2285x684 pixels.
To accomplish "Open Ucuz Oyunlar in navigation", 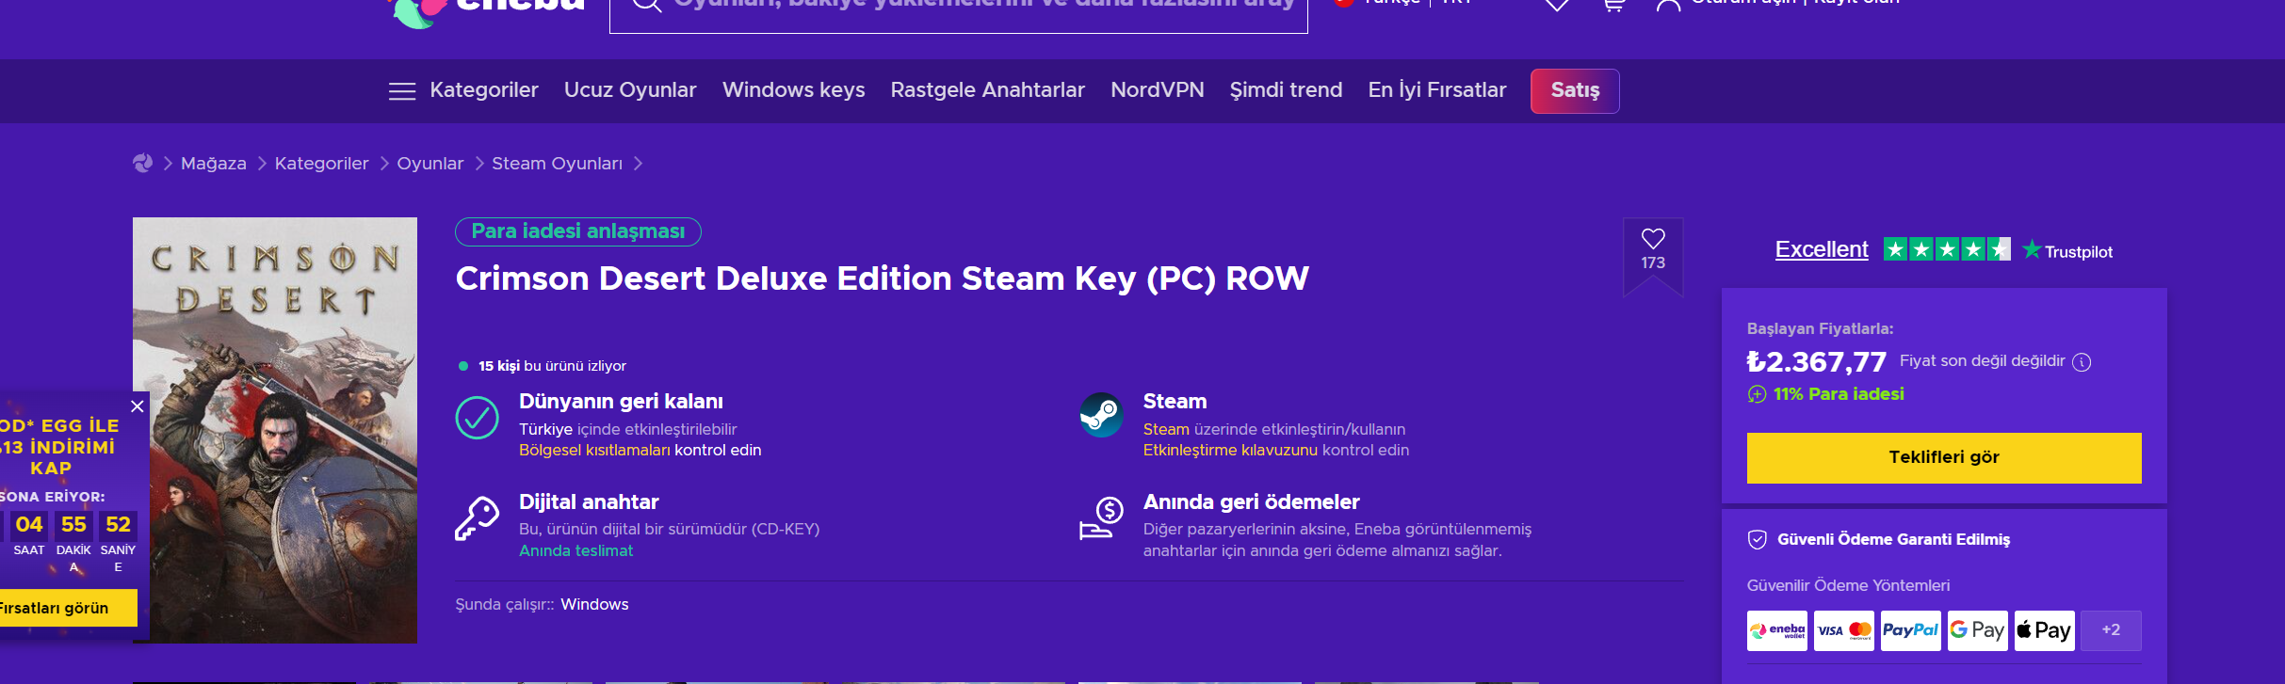I will [x=630, y=90].
